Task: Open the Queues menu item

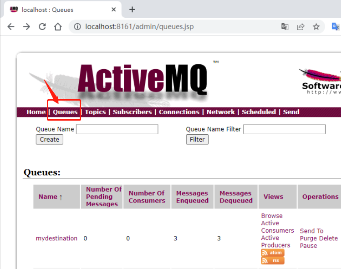Action: tap(65, 112)
